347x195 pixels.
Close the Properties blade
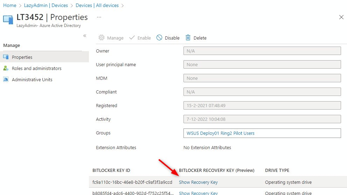(341, 17)
